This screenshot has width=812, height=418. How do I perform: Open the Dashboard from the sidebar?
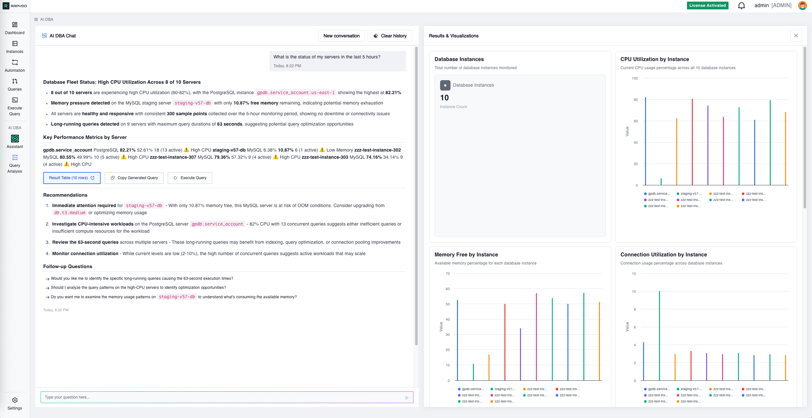[x=15, y=28]
